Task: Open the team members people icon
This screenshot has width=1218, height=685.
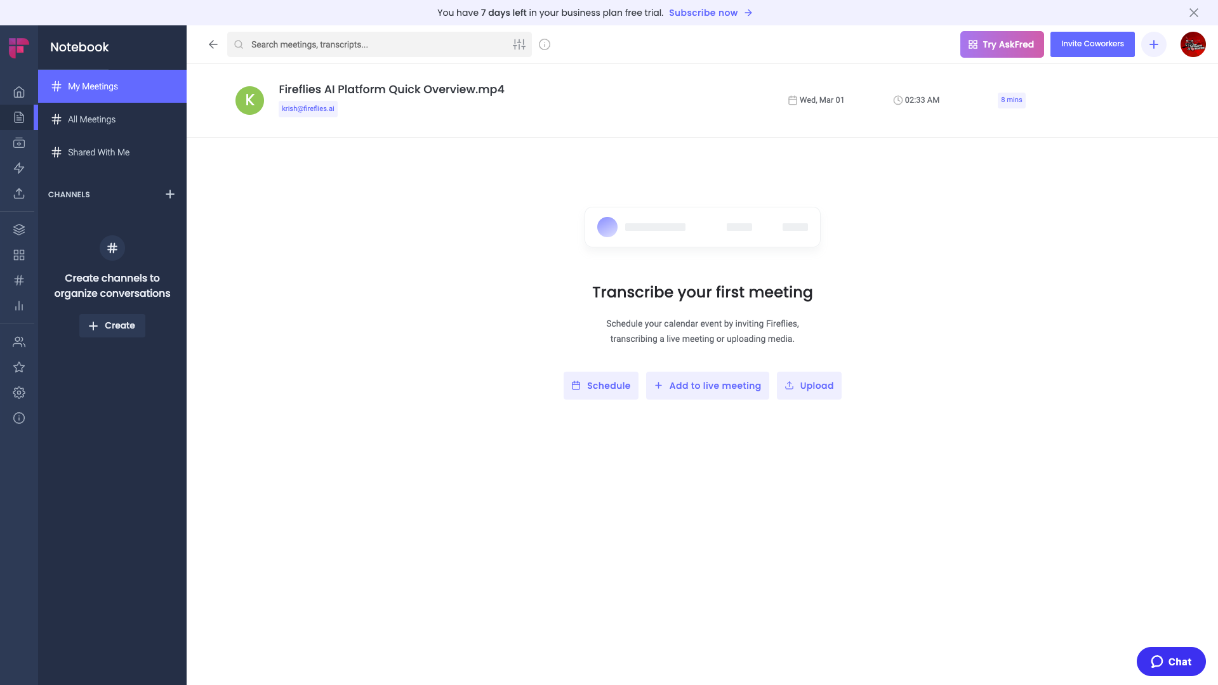Action: tap(19, 342)
